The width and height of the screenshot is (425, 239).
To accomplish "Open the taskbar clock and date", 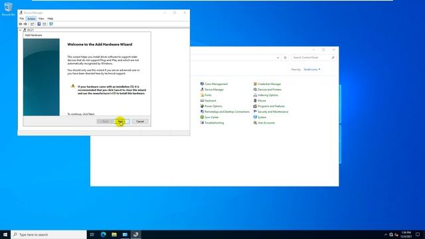I will (406, 234).
